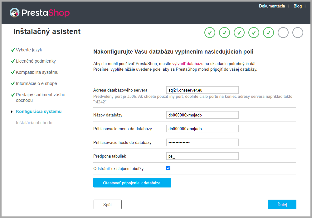Click the fourth completed step circle

pyautogui.click(x=254, y=33)
